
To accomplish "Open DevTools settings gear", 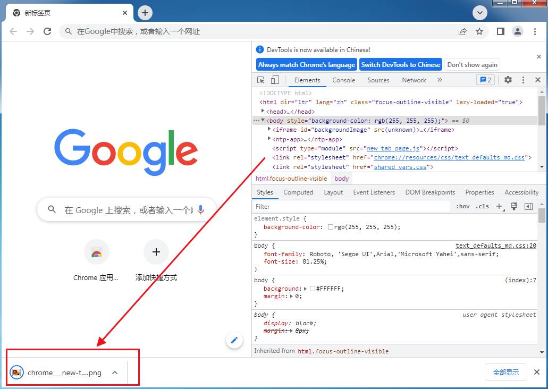I will point(508,80).
